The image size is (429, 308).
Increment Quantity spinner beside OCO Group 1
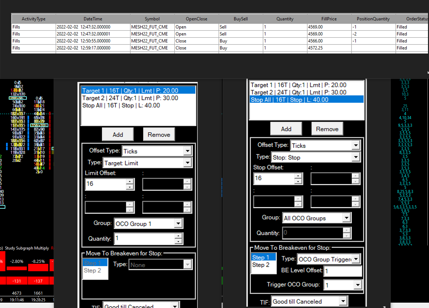178,236
